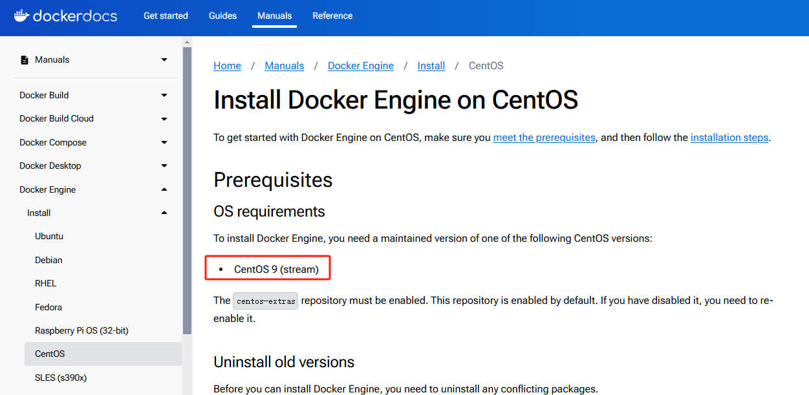Image resolution: width=809 pixels, height=395 pixels.
Task: Open the Guides nav item
Action: tap(222, 16)
